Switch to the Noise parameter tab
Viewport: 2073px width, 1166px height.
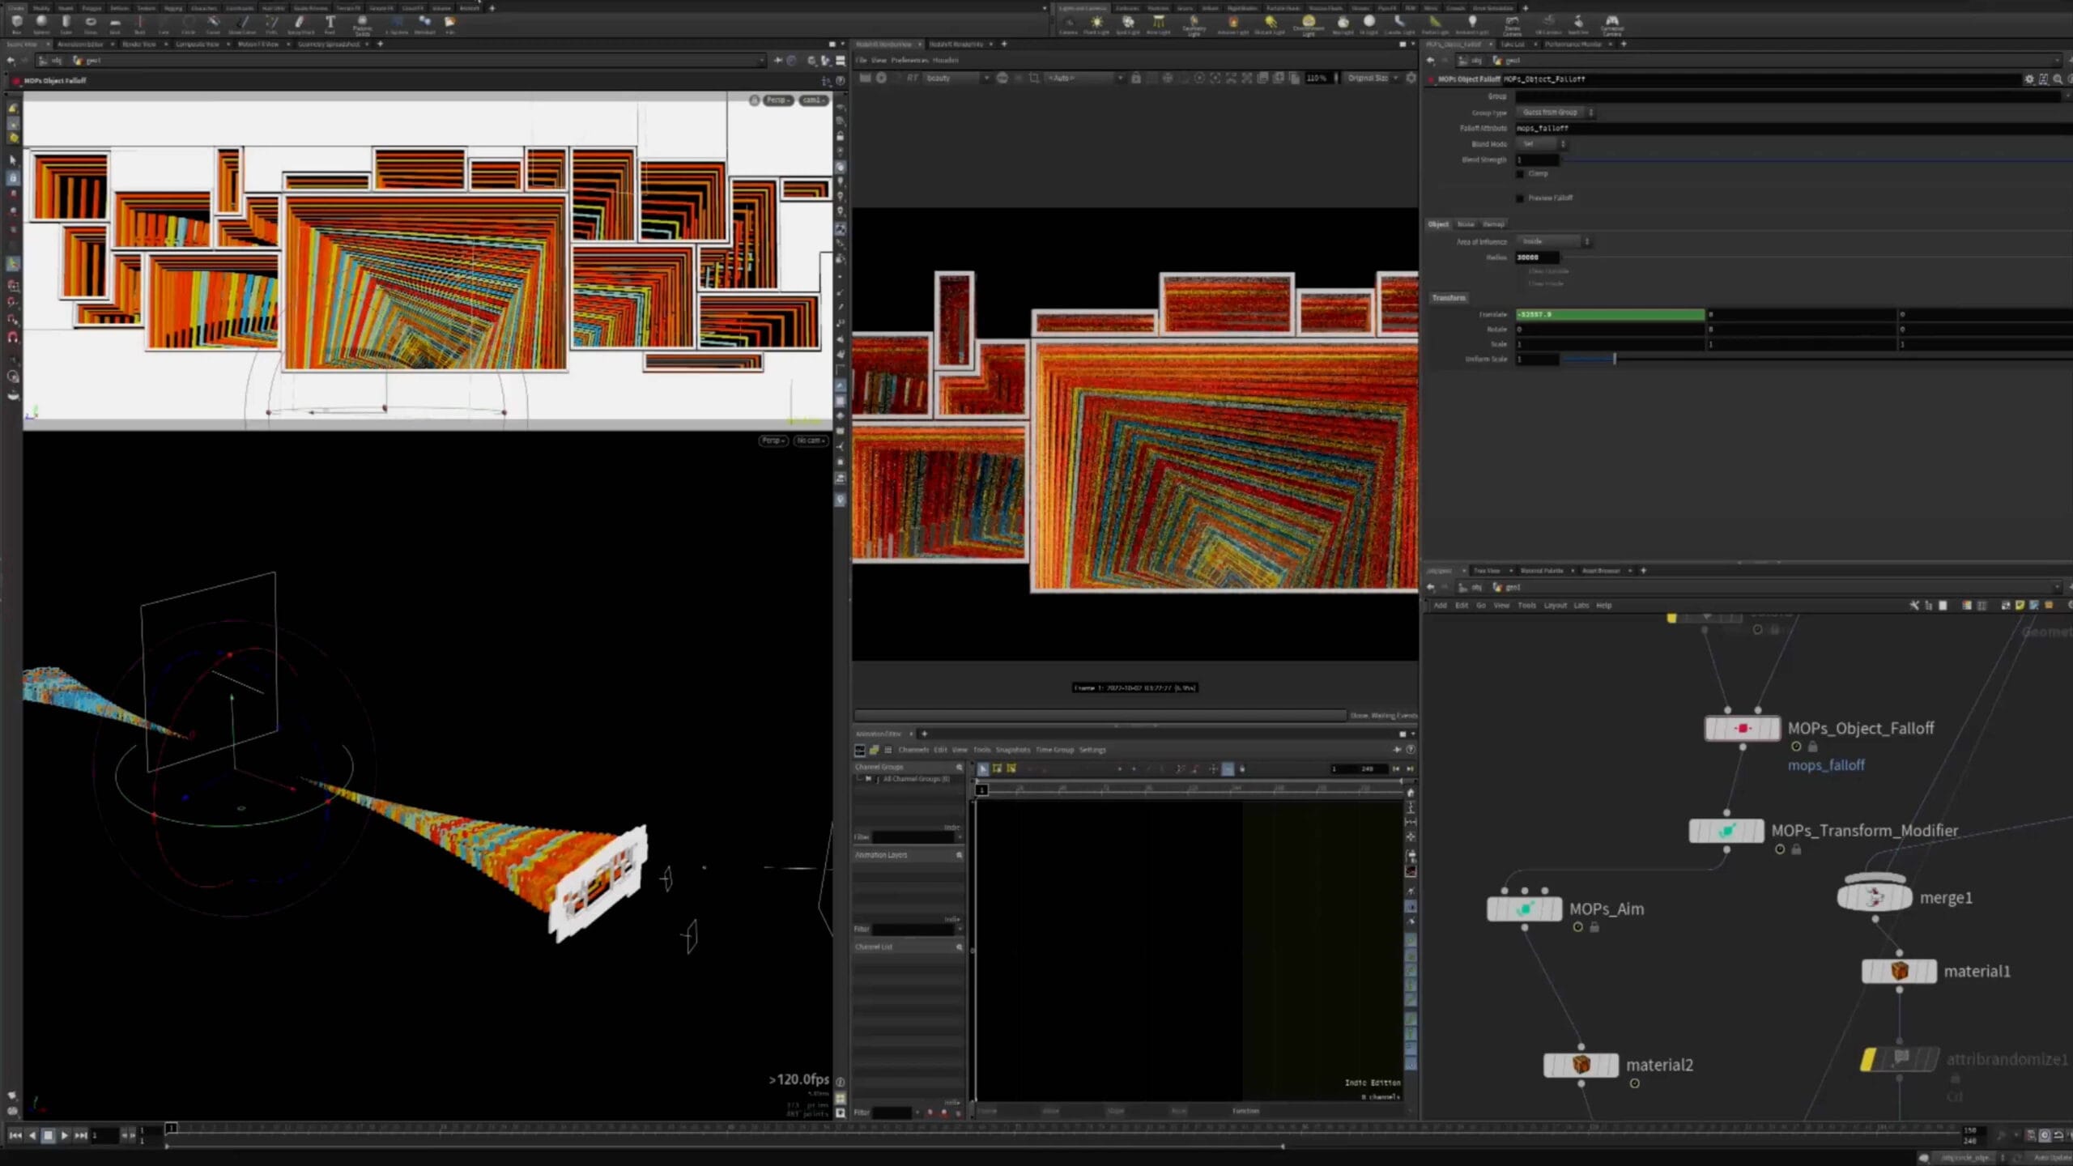[x=1466, y=224]
